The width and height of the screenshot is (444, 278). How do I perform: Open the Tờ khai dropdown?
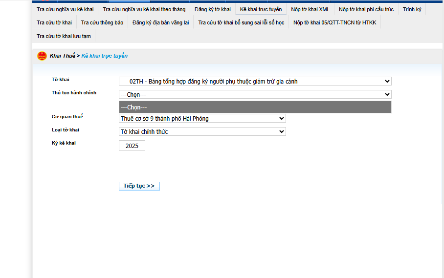click(255, 81)
